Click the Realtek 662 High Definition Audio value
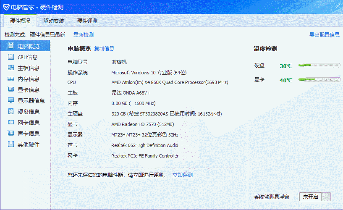Image resolution: width=343 pixels, height=210 pixels. (145, 145)
